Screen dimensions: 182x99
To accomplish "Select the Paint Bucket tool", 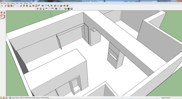I will pyautogui.click(x=27, y=6).
